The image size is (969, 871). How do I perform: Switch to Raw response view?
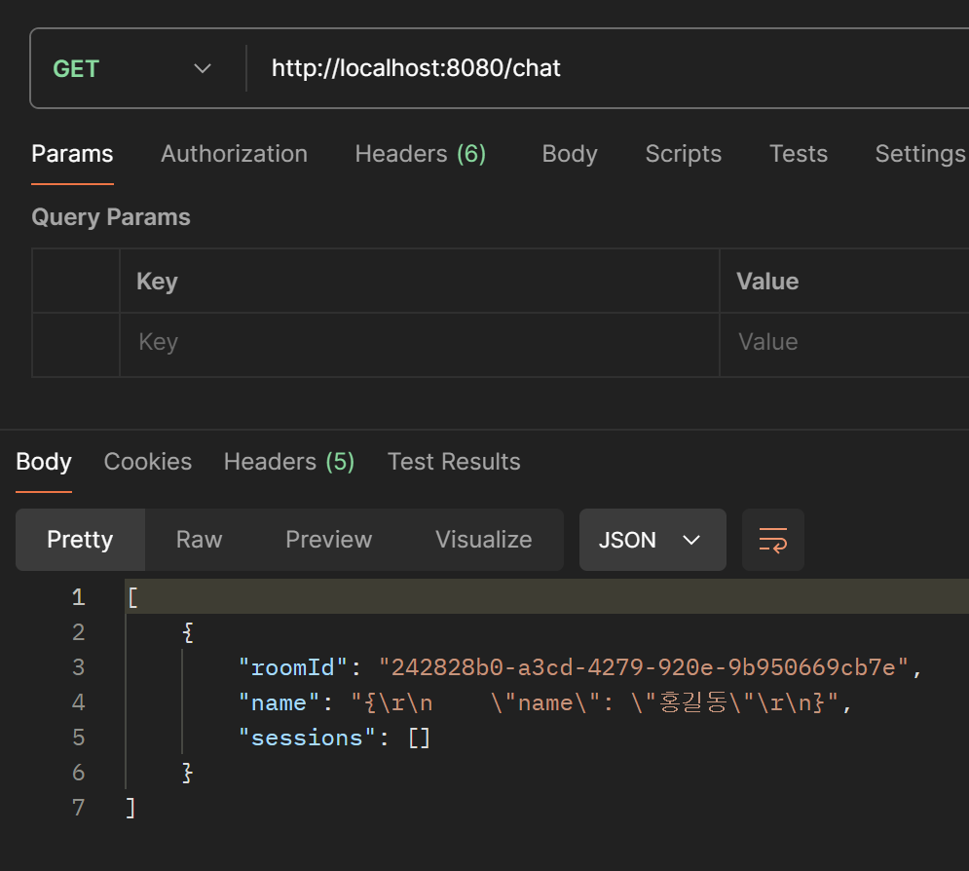tap(199, 540)
